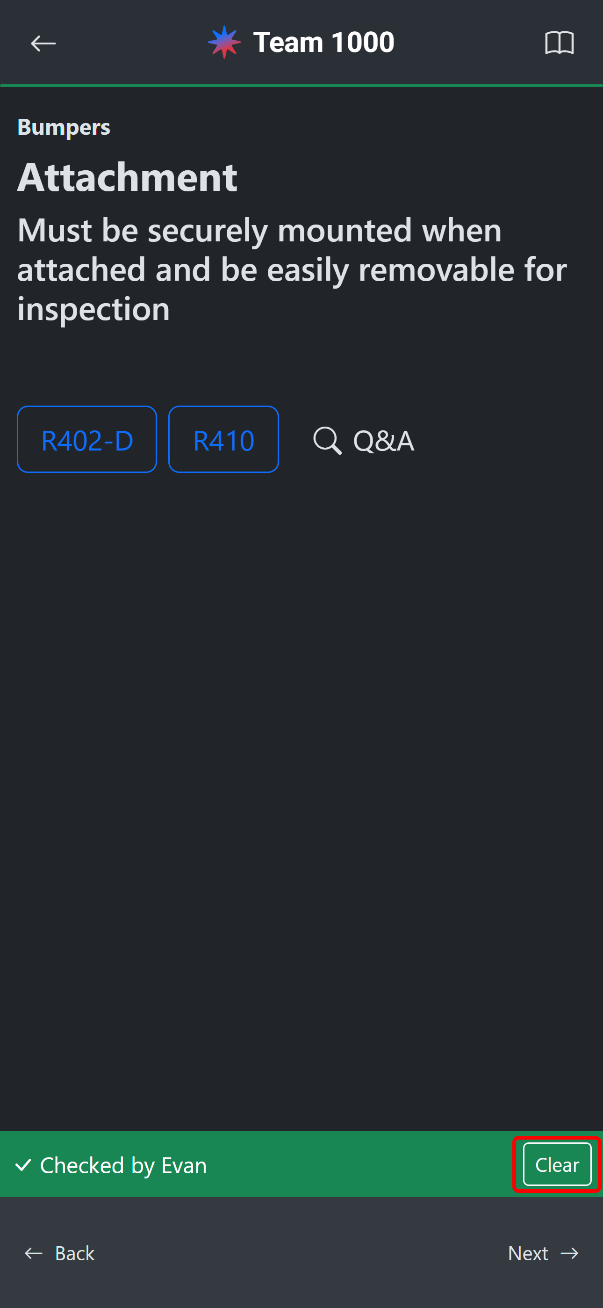Clear the checked inspection status
Screen dimensions: 603x1308
click(x=557, y=1164)
